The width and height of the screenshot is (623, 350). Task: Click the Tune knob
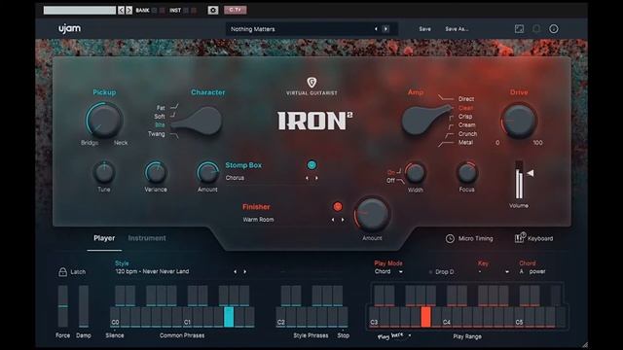click(x=104, y=173)
